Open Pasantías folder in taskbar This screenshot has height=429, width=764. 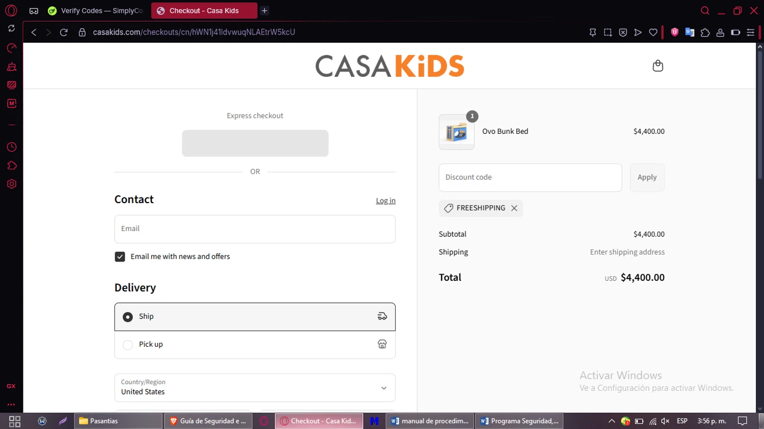click(x=118, y=421)
